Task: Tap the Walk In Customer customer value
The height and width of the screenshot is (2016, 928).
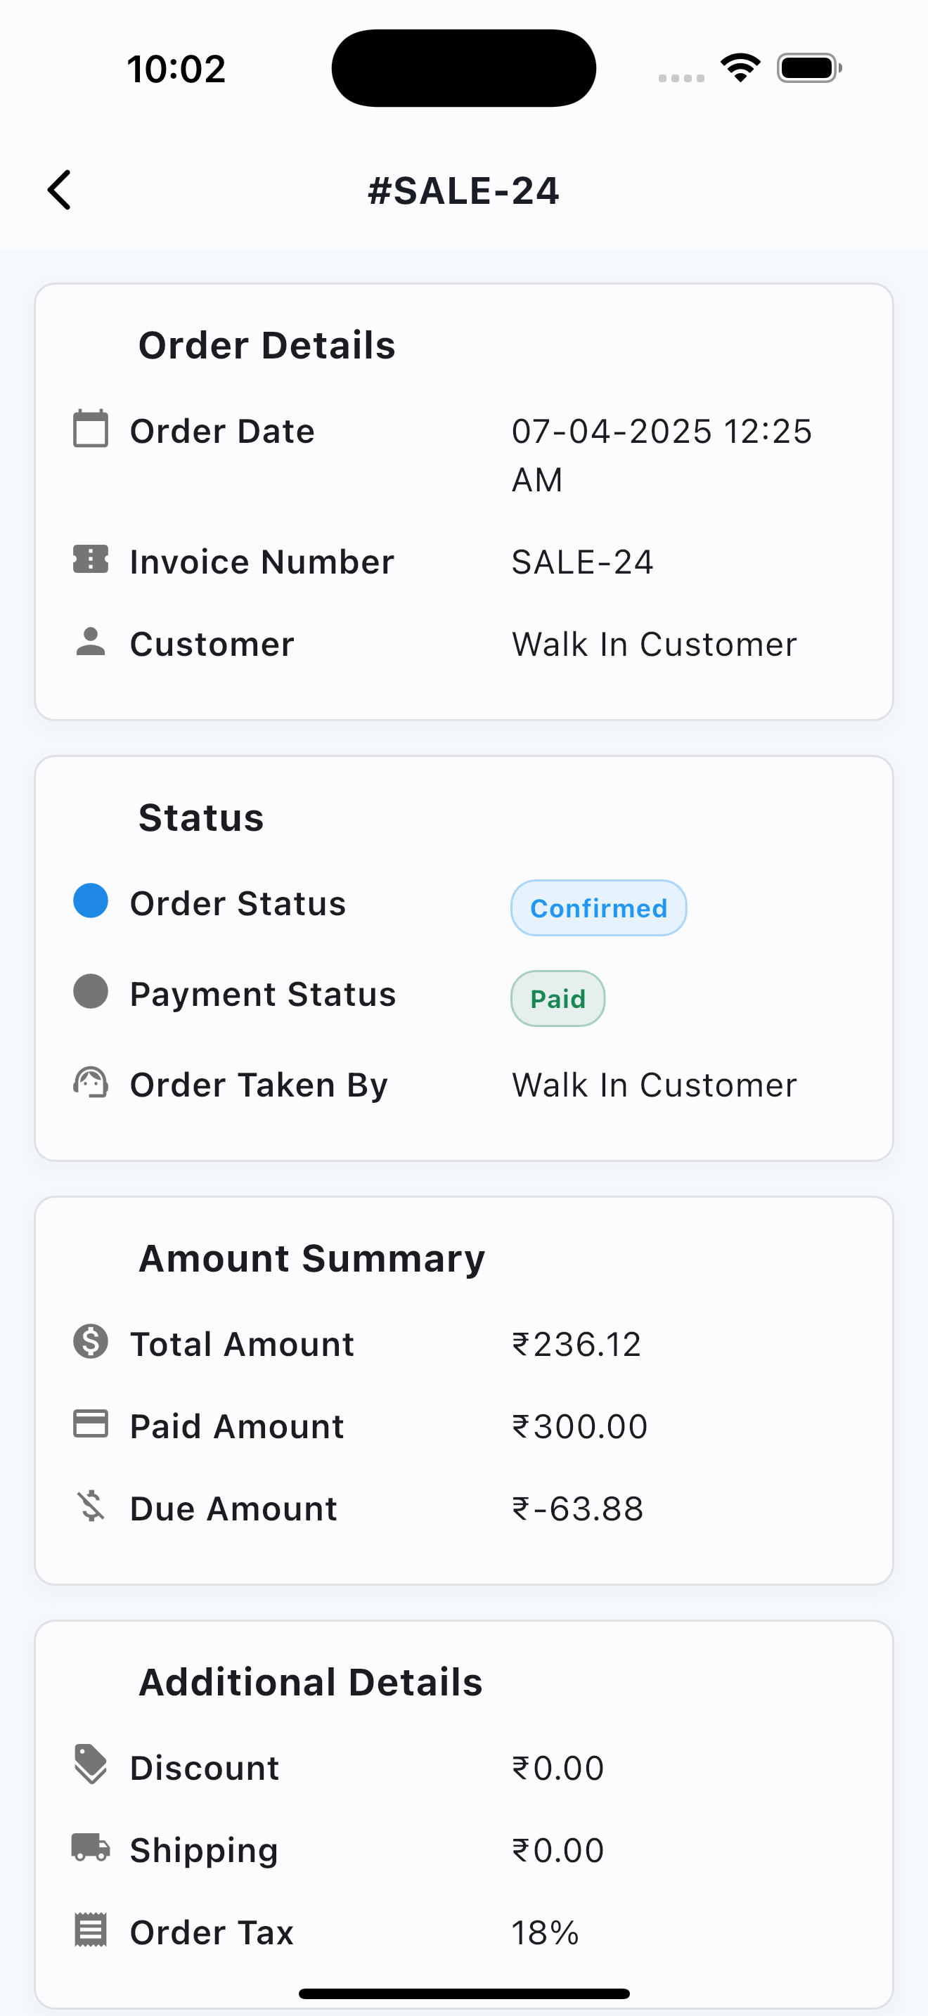Action: click(654, 644)
